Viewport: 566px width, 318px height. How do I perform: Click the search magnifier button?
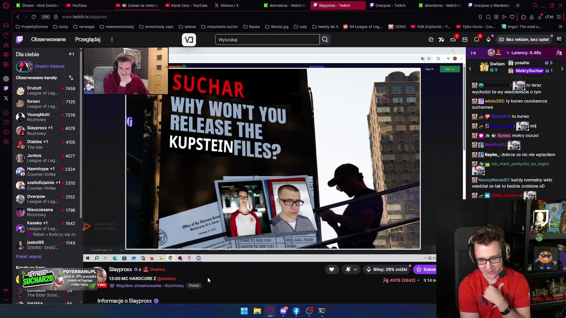tap(325, 40)
